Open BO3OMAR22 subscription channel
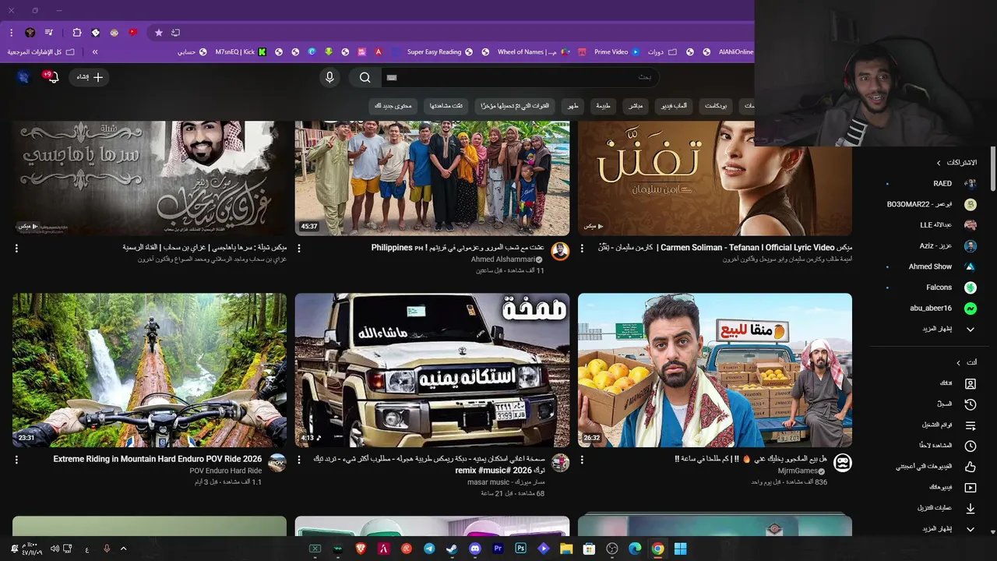 (x=931, y=204)
